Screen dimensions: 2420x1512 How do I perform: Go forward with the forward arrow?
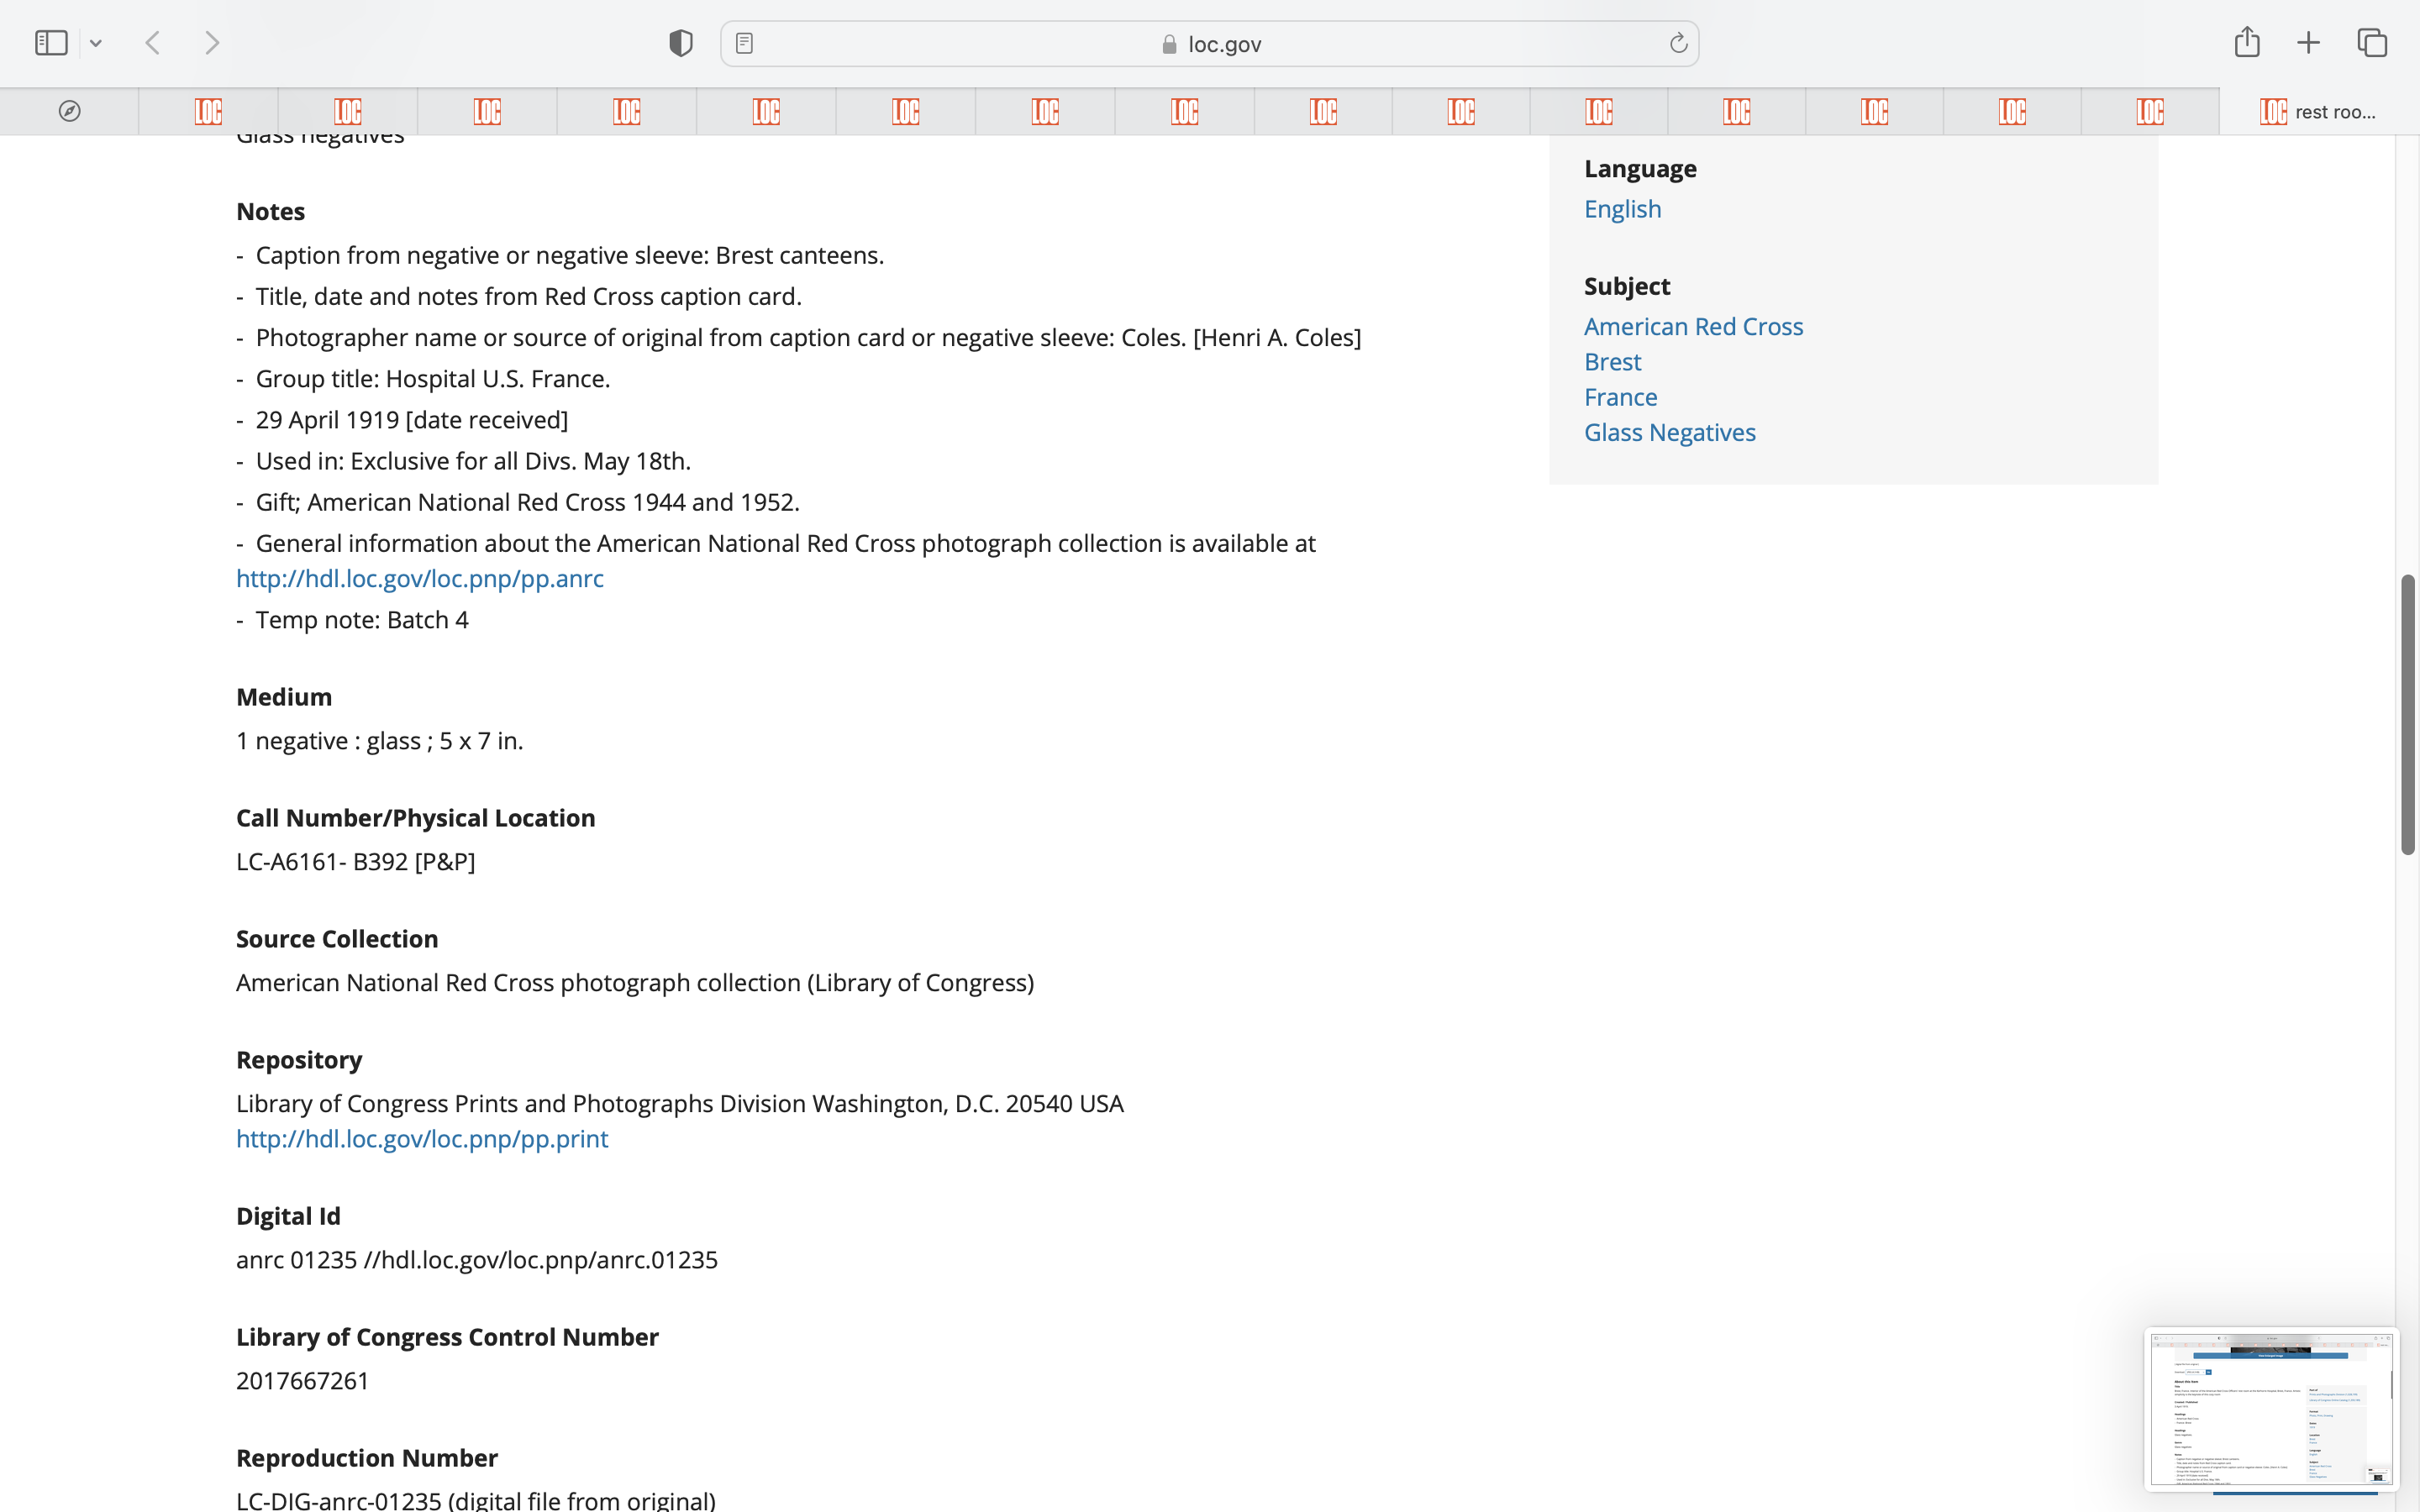click(x=212, y=43)
